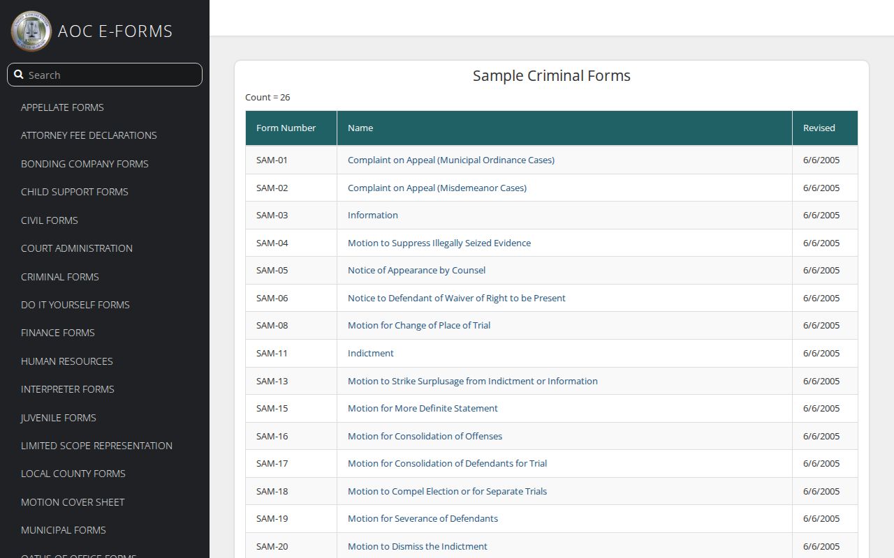The height and width of the screenshot is (558, 894).
Task: Open Motion to Dismiss the Indictment
Action: (418, 546)
